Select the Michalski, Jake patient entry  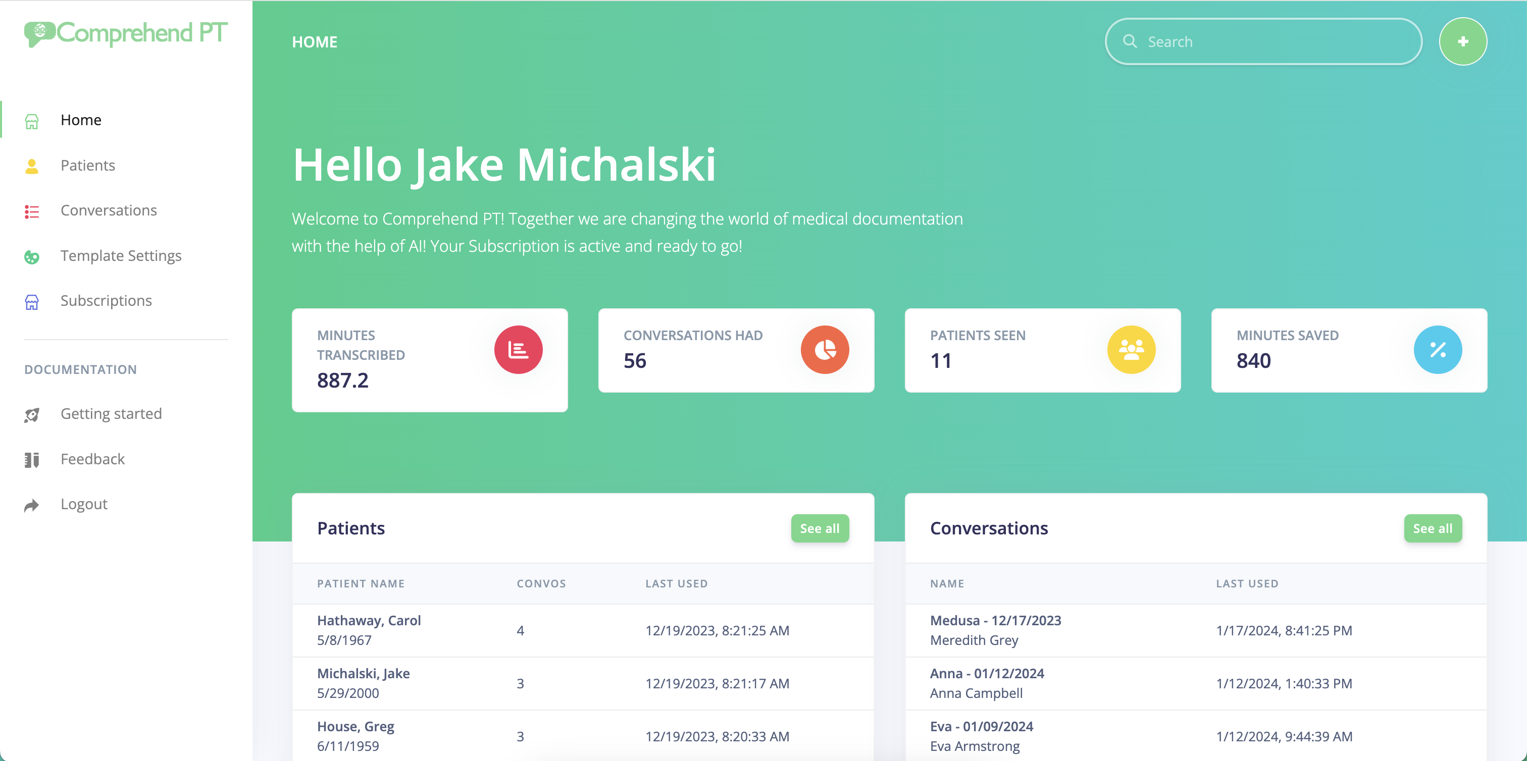364,673
